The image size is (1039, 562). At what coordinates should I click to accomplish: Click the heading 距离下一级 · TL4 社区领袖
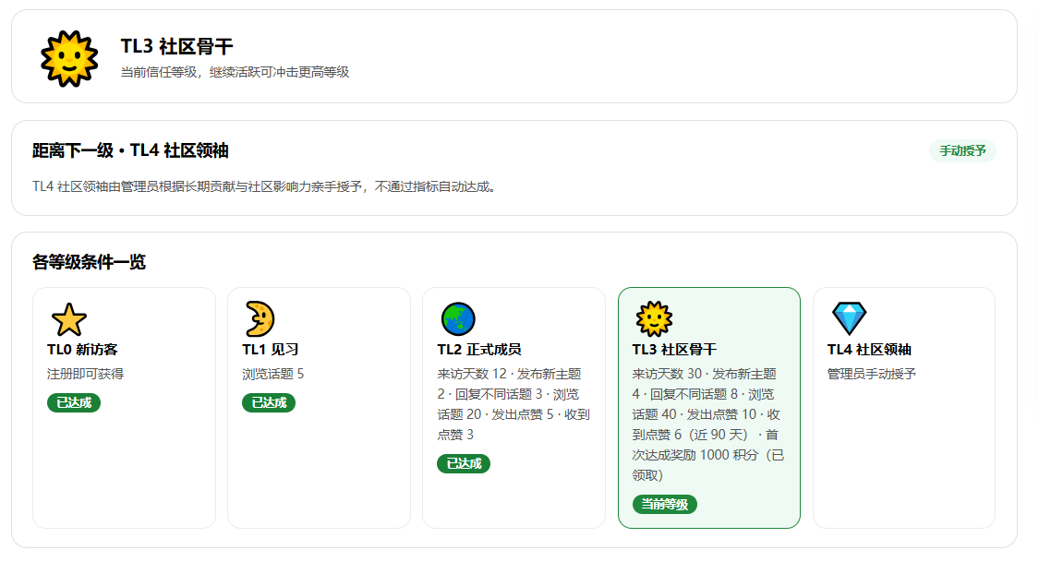point(130,151)
